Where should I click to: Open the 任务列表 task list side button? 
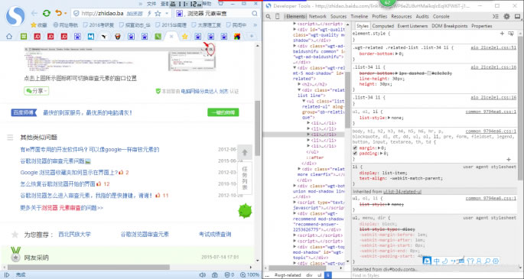click(245, 178)
